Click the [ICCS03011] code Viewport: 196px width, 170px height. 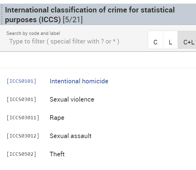pyautogui.click(x=23, y=118)
